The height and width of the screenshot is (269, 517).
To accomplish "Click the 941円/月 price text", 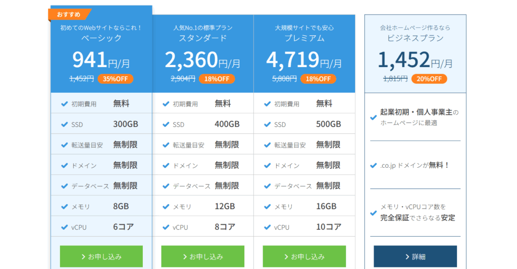I will [101, 60].
